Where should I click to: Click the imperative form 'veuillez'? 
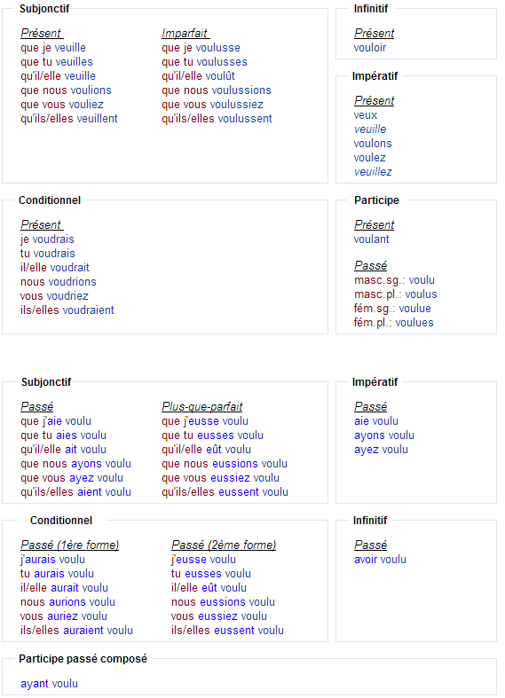[373, 172]
